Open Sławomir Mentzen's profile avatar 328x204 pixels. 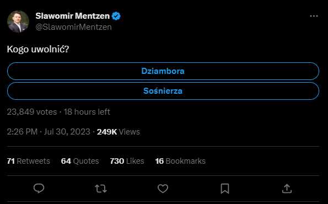click(18, 22)
